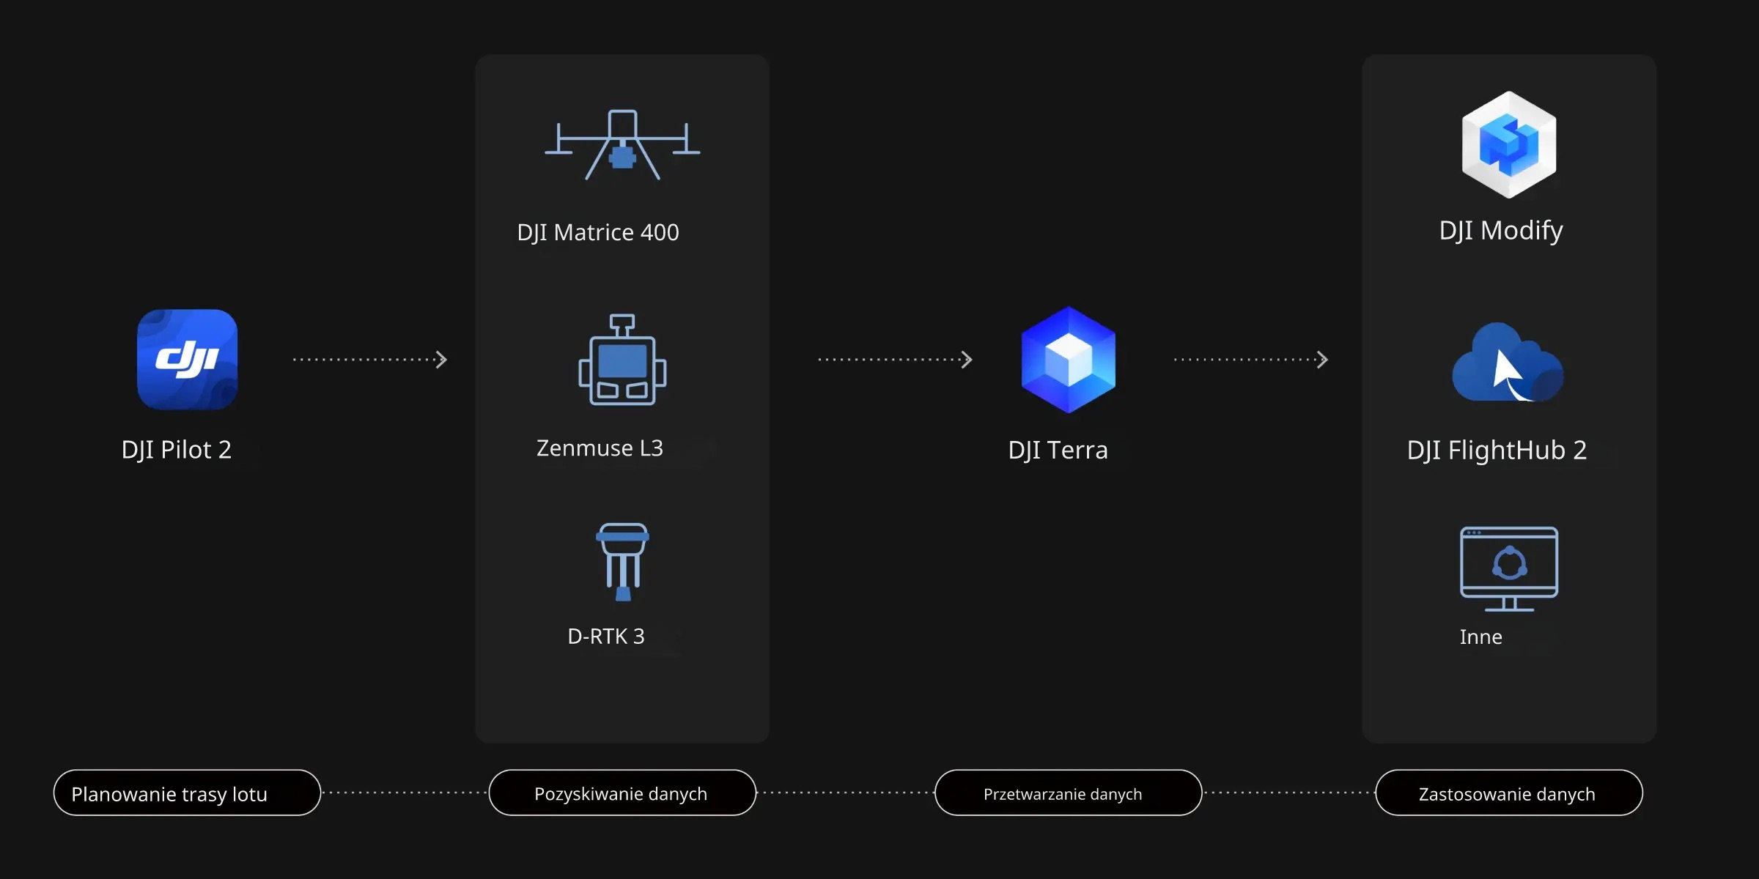Select the Zastosowanie danych pill
This screenshot has width=1759, height=879.
pyautogui.click(x=1508, y=793)
